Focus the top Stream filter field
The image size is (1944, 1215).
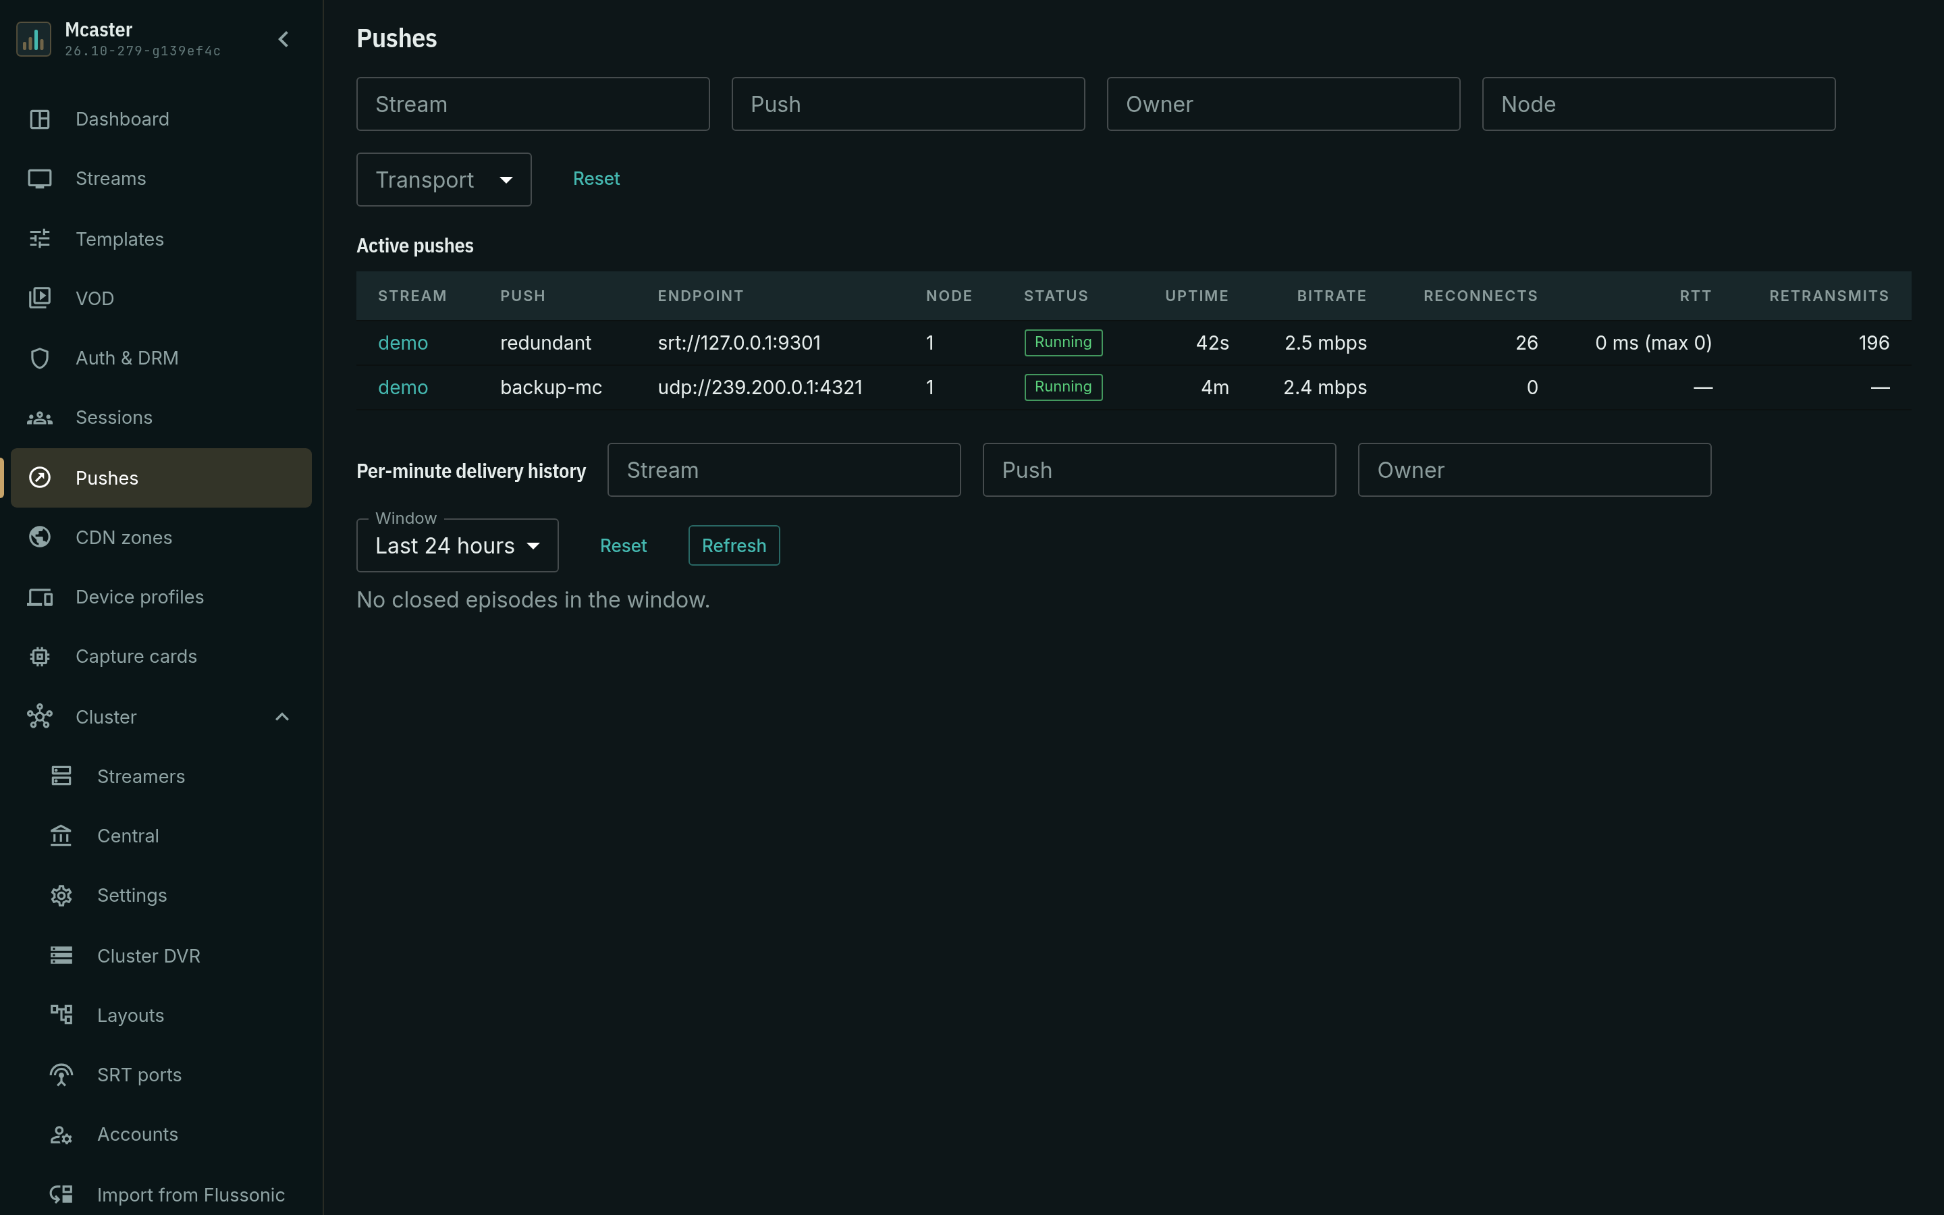point(533,104)
